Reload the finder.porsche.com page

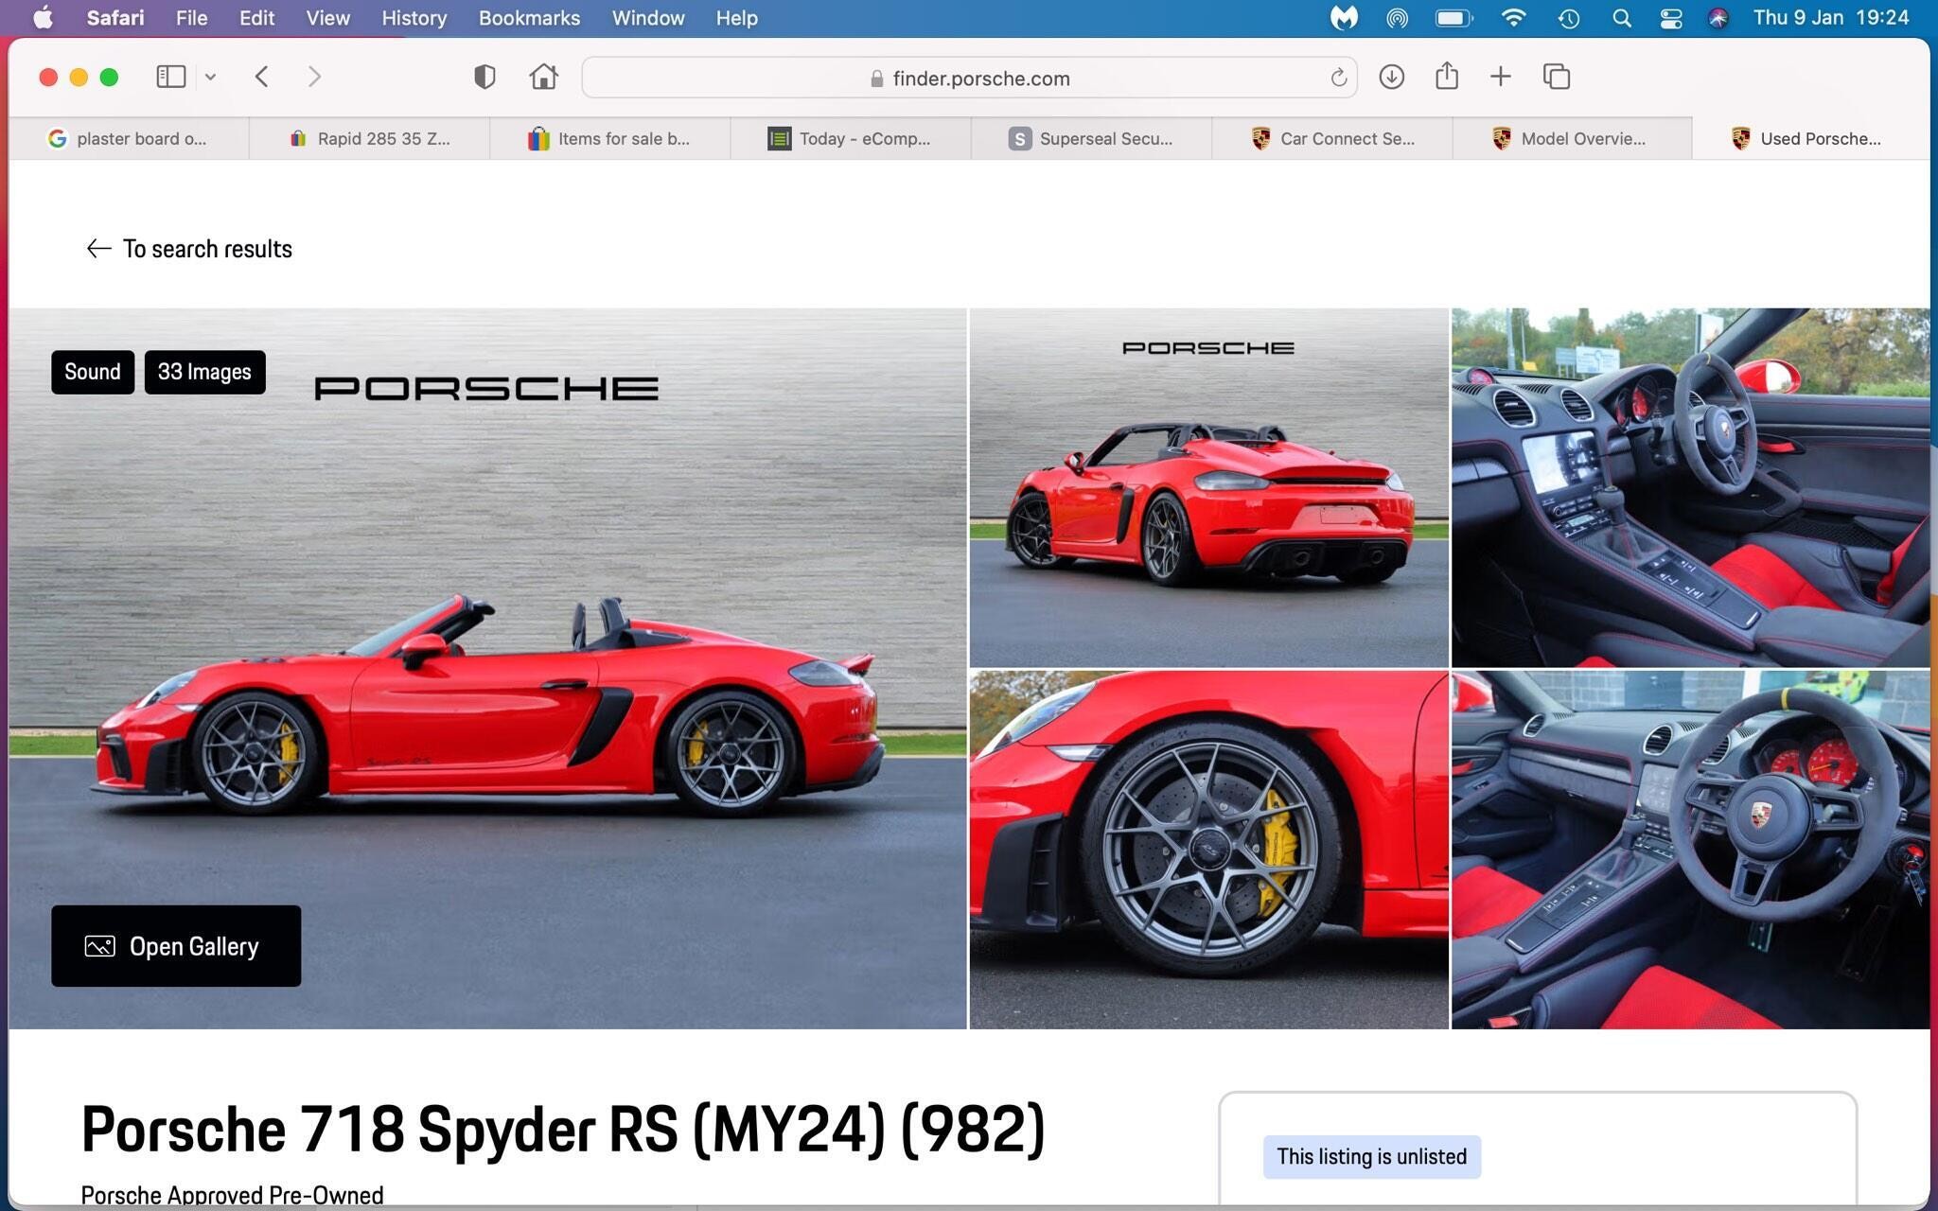[x=1338, y=78]
